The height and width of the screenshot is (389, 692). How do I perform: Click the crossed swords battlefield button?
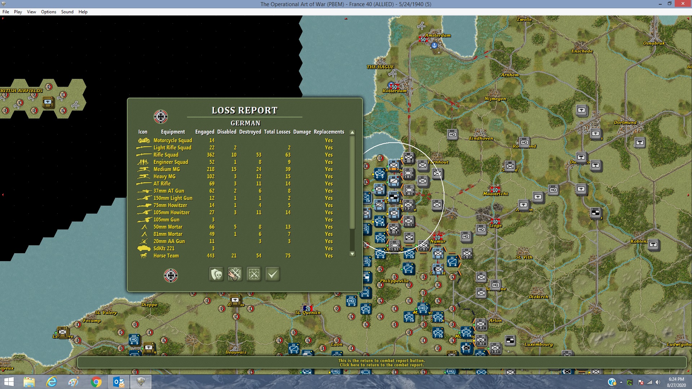(254, 274)
